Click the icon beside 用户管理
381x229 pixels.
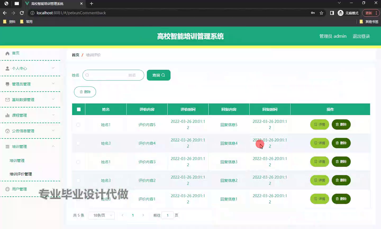tap(7, 189)
